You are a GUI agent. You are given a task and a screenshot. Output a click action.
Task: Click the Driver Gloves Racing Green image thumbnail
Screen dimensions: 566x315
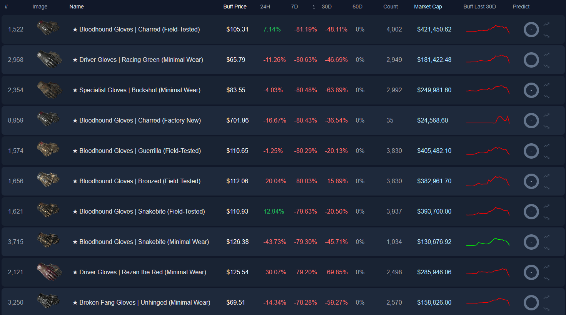click(48, 60)
